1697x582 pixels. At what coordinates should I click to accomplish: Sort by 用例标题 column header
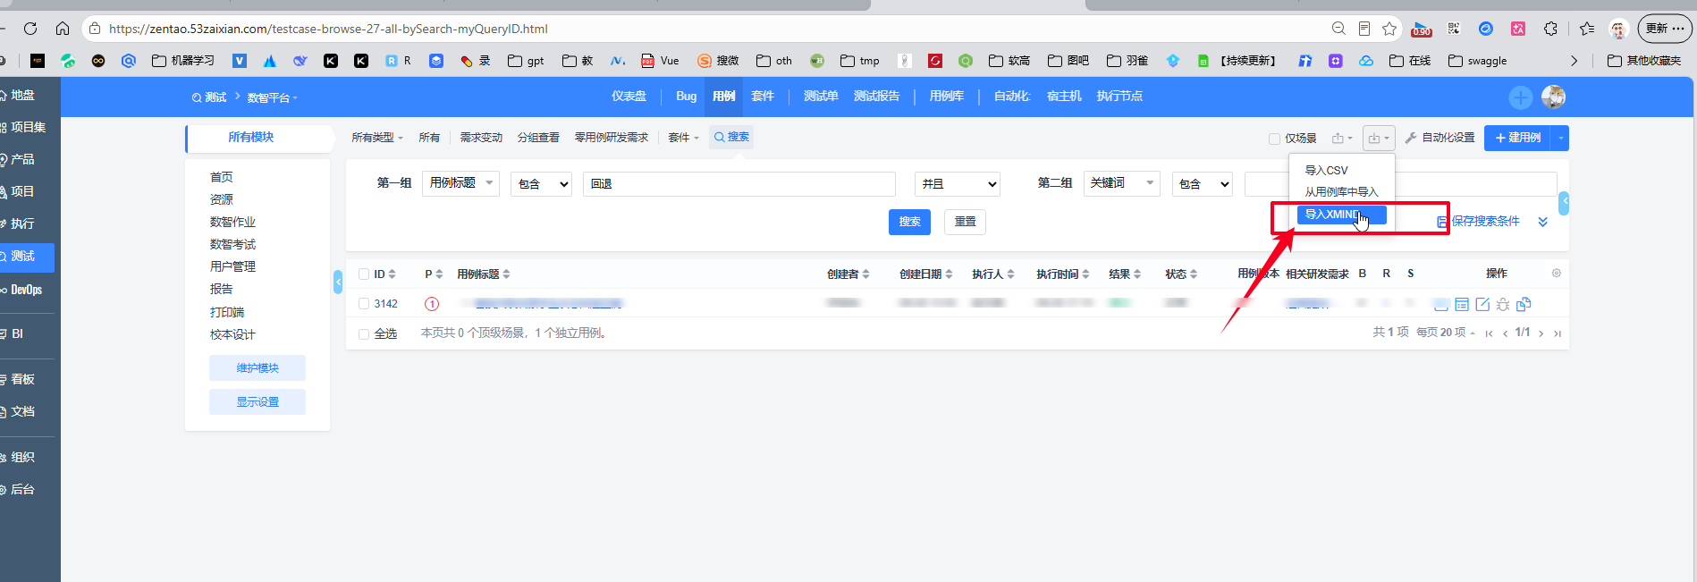pyautogui.click(x=483, y=274)
